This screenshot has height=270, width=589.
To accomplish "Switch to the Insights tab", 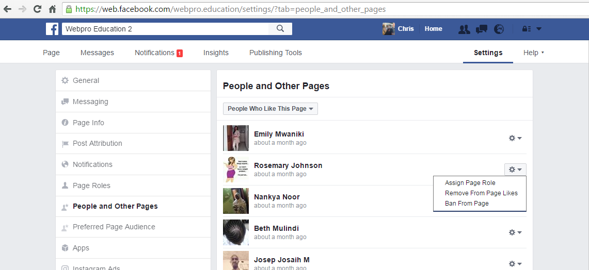I will (x=216, y=53).
